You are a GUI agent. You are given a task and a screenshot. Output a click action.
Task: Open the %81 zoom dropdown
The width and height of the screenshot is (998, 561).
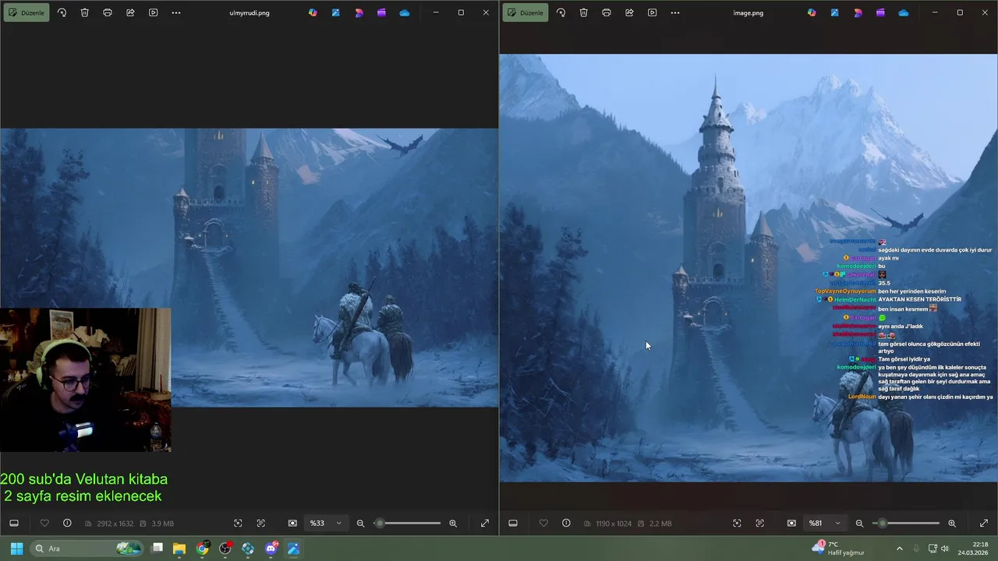[824, 523]
